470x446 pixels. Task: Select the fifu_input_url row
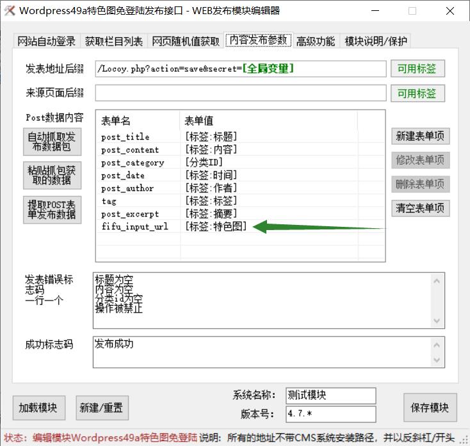click(240, 226)
